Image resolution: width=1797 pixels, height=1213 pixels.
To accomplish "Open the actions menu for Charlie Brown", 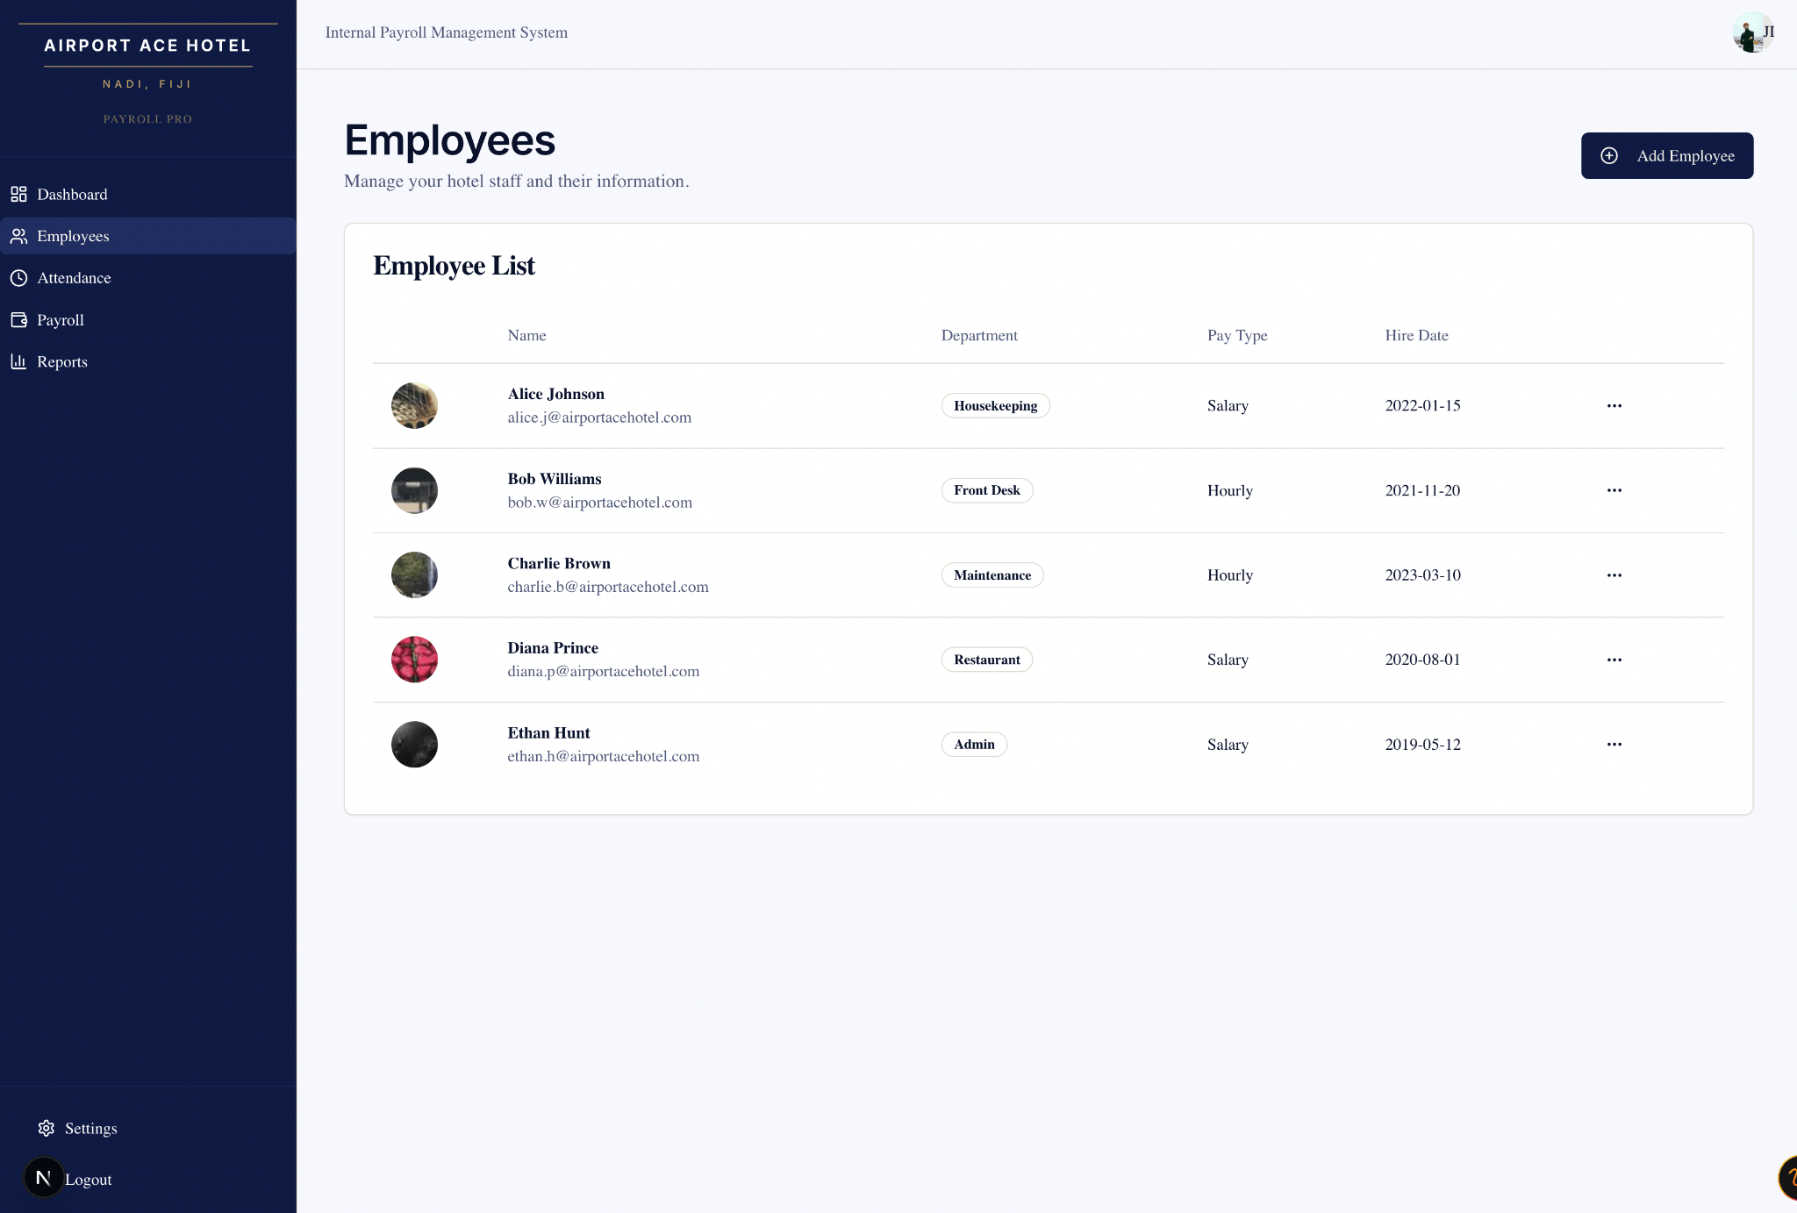I will 1614,574.
